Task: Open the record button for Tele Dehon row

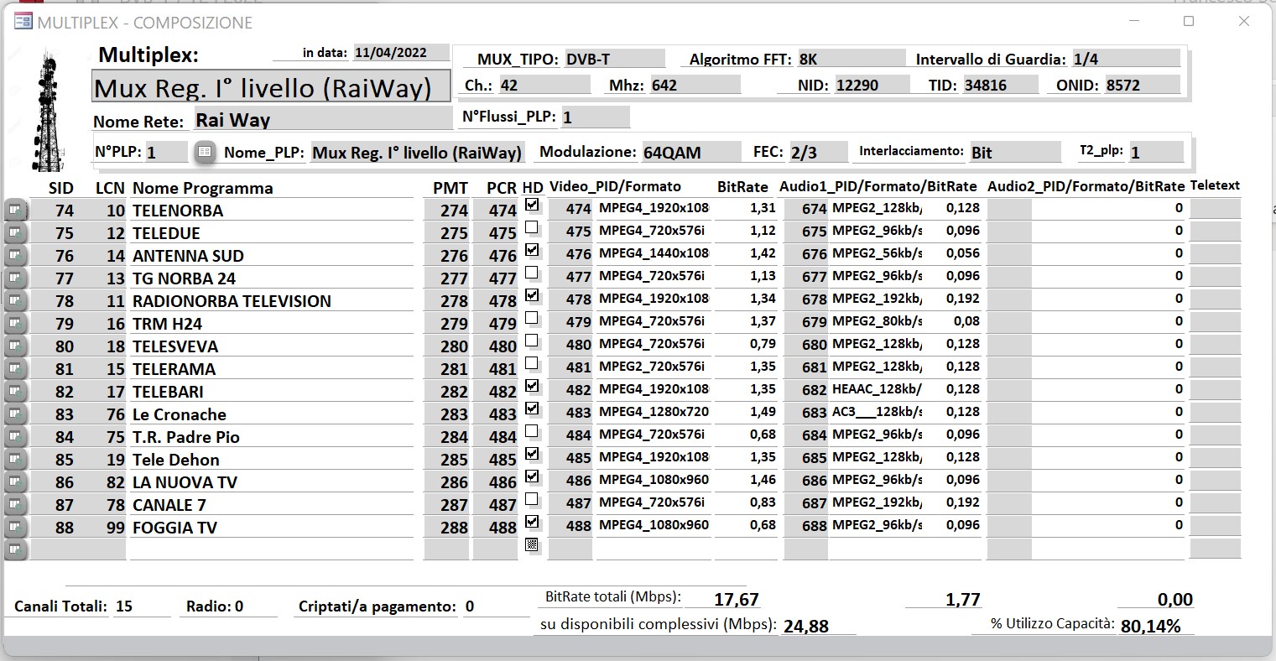Action: click(x=16, y=459)
